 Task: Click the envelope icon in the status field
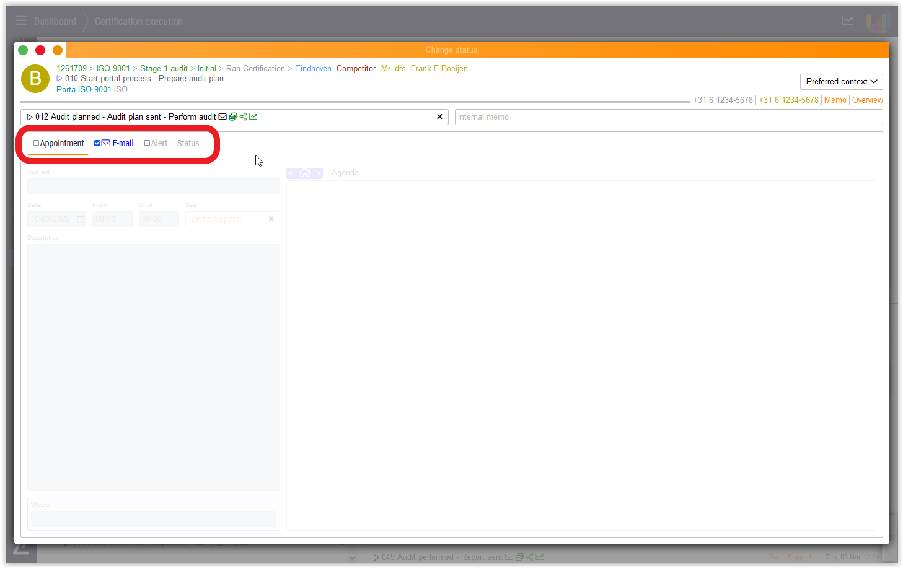pyautogui.click(x=222, y=116)
